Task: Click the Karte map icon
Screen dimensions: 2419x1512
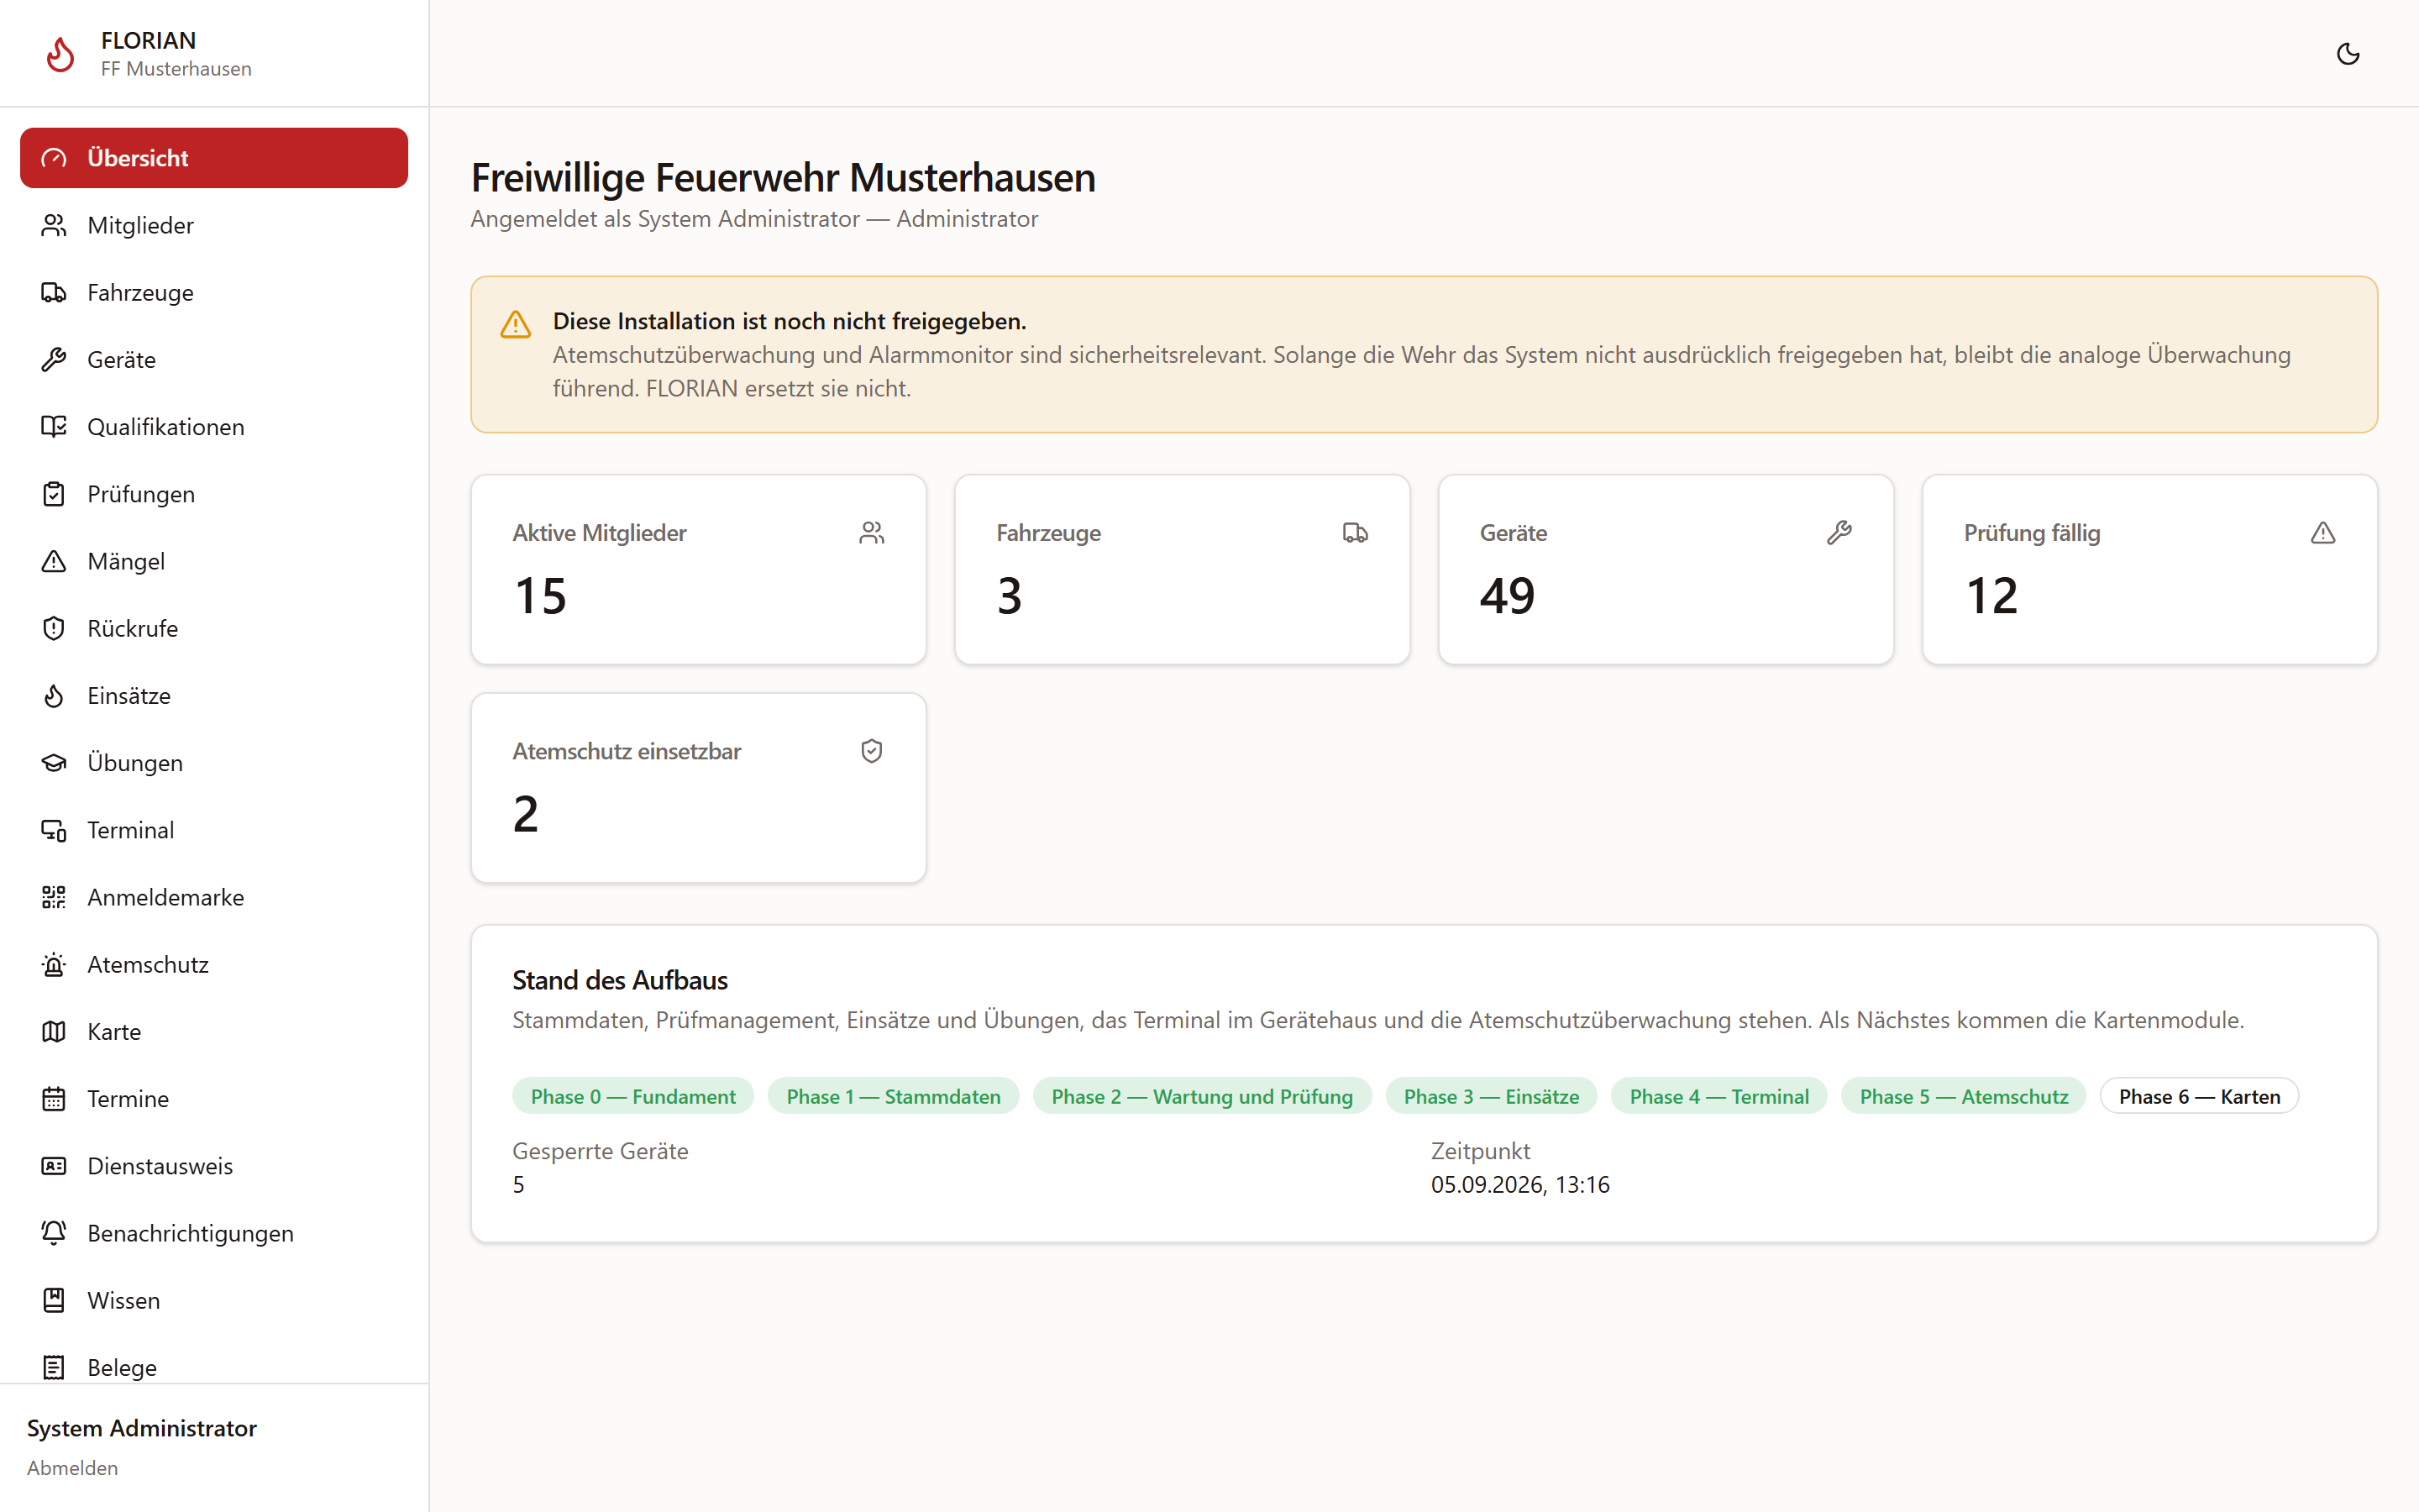Action: (54, 1031)
